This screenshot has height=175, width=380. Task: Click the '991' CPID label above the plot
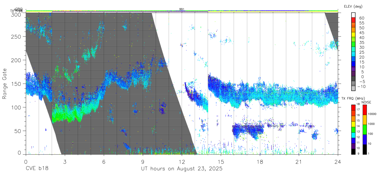pos(182,9)
